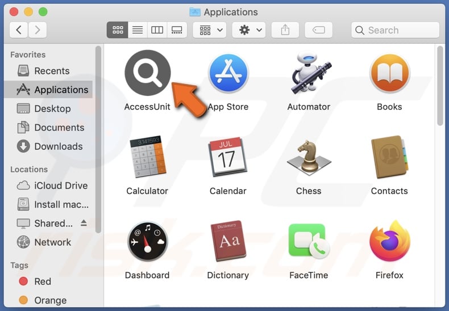Click the App Store name label
Viewport: 449px width, 311px height.
click(228, 107)
